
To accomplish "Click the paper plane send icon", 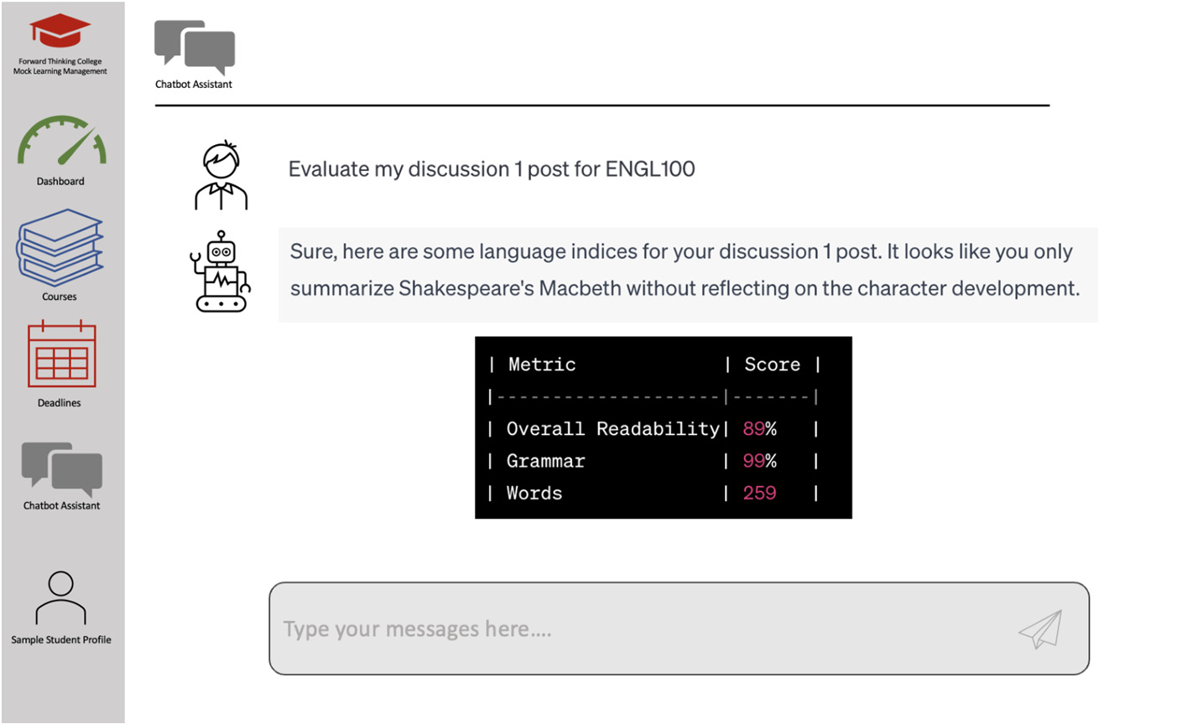I will click(1040, 628).
